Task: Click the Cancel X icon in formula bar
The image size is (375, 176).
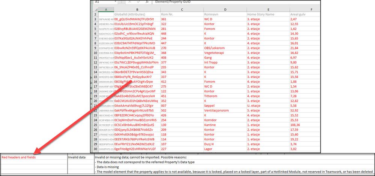Action: [x=130, y=1]
